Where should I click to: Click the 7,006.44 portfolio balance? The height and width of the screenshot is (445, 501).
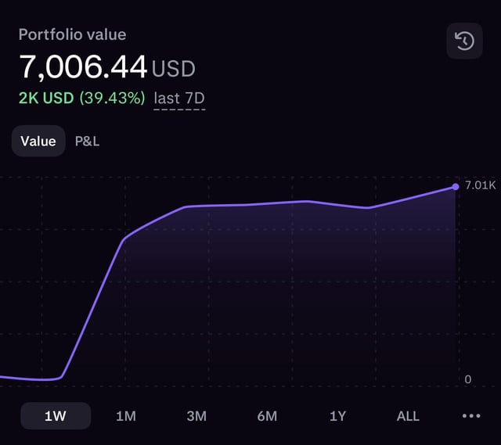(x=83, y=67)
